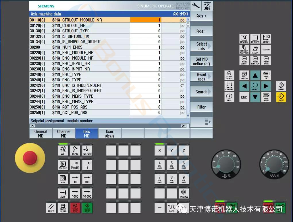Expand the Select axis softkey
Image resolution: width=293 pixels, height=222 pixels.
pos(201,46)
